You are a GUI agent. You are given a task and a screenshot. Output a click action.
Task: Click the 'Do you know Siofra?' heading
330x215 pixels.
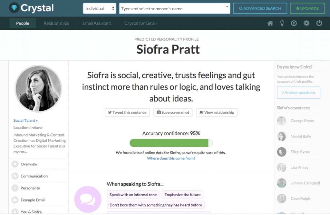(295, 67)
